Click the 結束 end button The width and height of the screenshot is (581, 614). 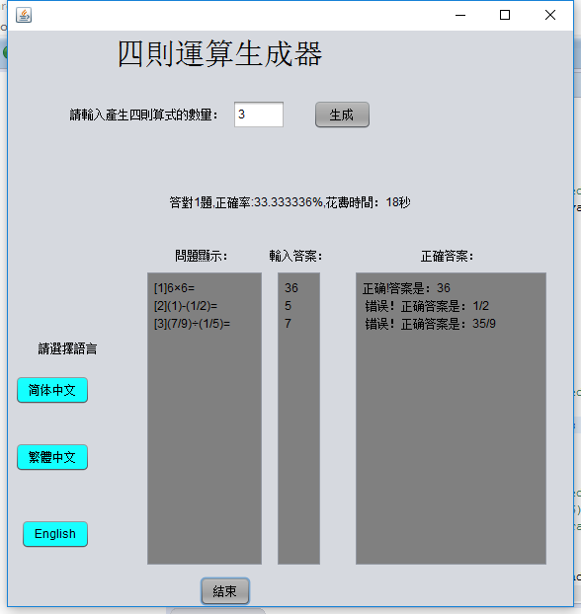point(225,591)
